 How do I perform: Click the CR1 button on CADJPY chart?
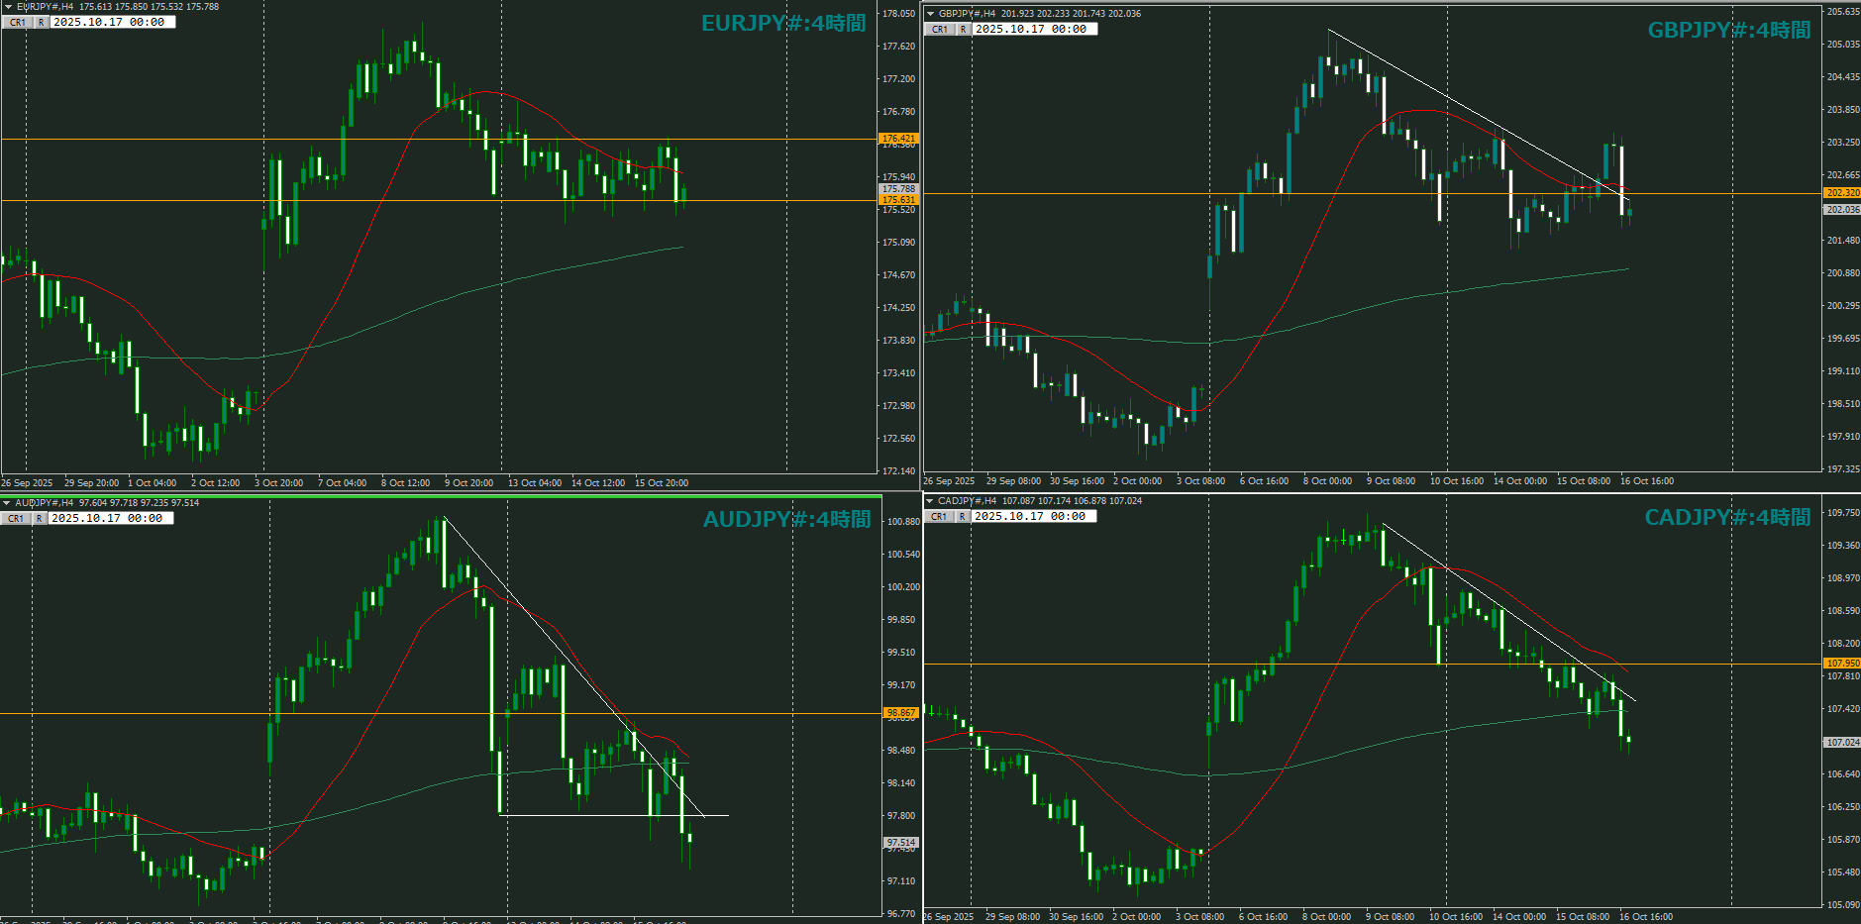click(939, 516)
